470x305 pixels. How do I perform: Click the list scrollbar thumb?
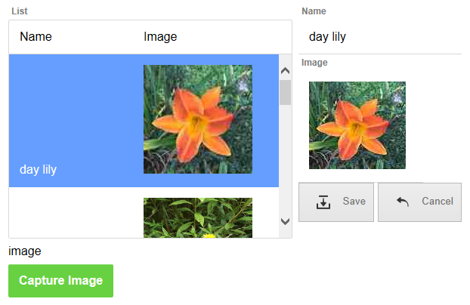285,93
